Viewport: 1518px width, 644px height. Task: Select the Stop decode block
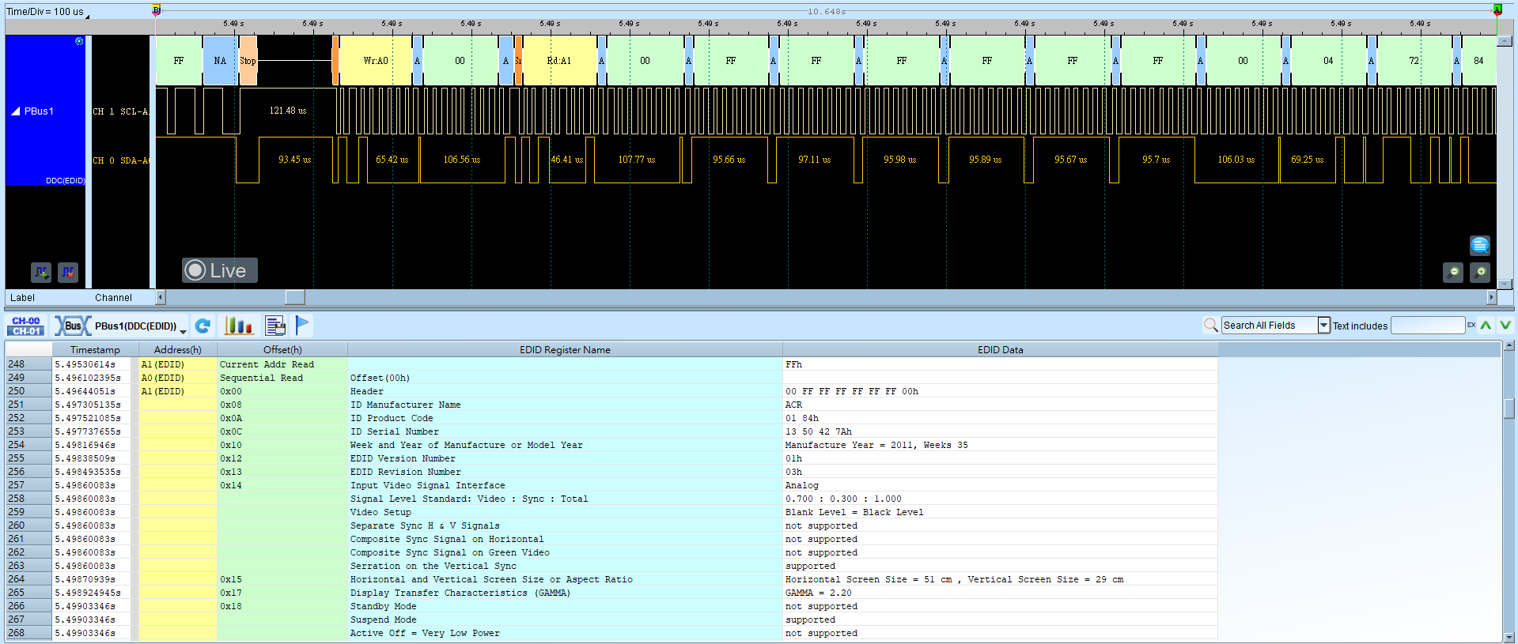click(x=248, y=61)
